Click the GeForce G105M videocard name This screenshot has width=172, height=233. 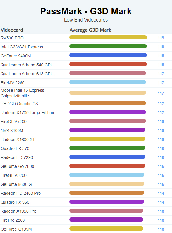click(x=16, y=229)
